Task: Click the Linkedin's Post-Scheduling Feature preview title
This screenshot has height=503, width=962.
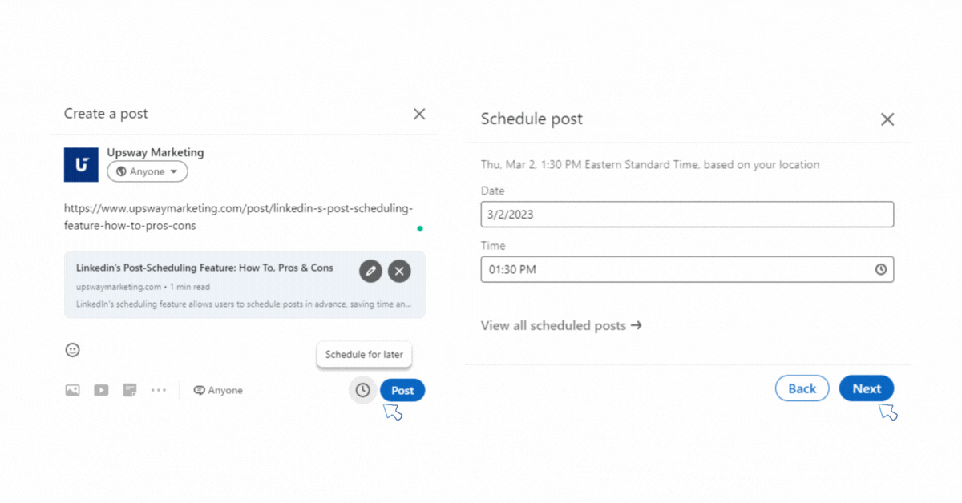Action: [x=204, y=268]
